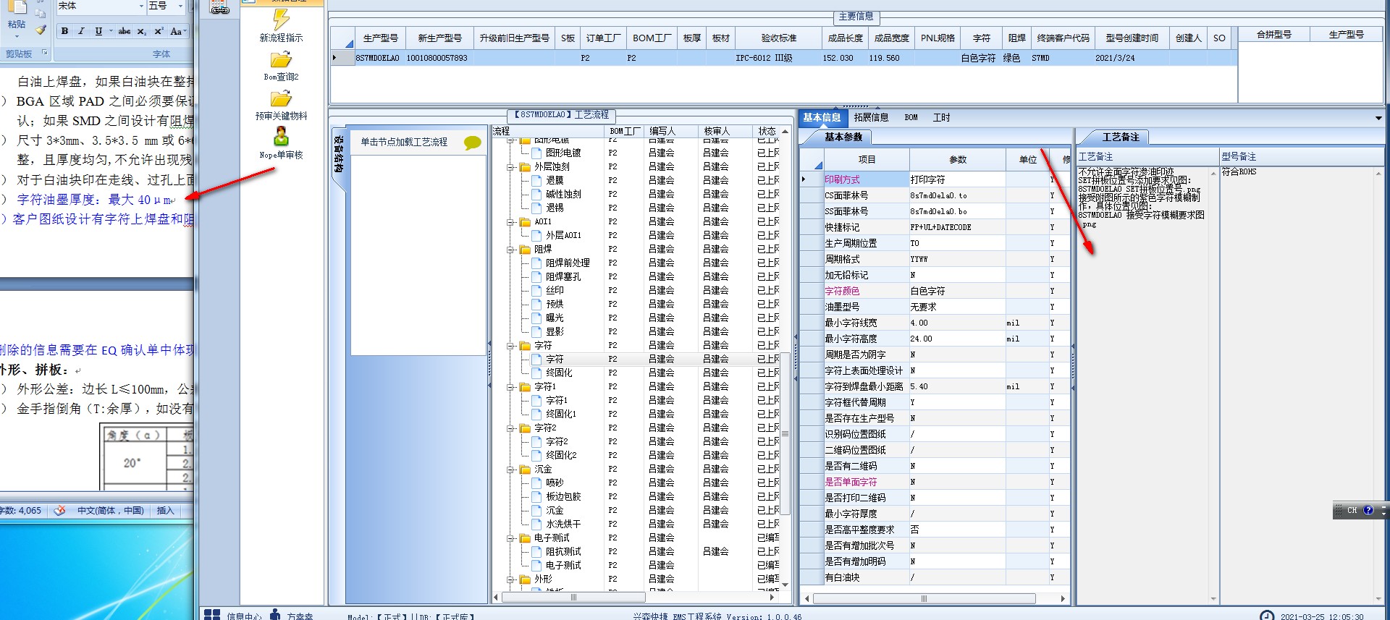Click the spelling check icon in Word status bar

pos(59,510)
